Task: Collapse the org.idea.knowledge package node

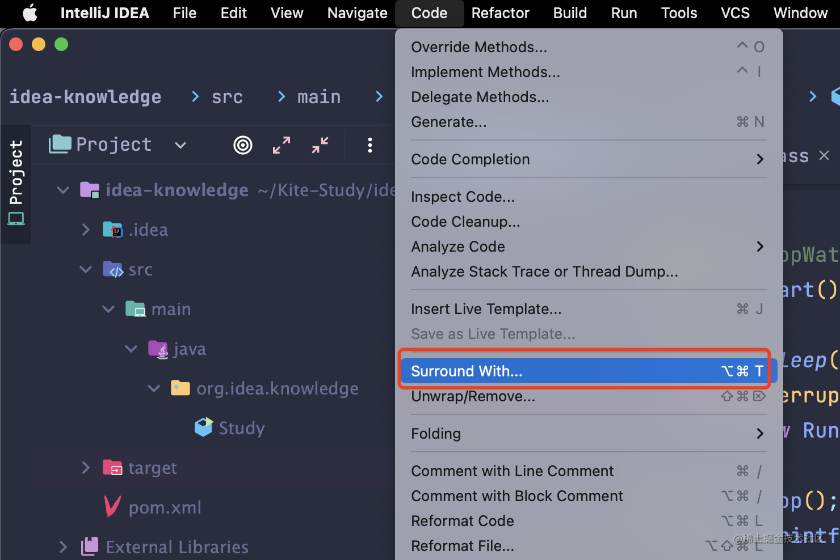Action: pos(154,388)
